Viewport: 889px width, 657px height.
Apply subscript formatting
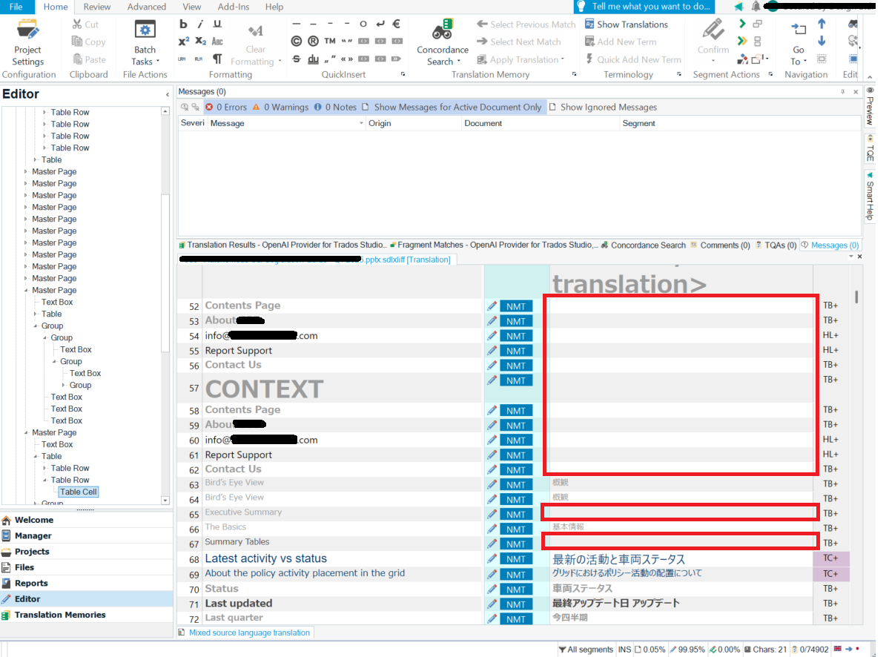click(x=200, y=42)
